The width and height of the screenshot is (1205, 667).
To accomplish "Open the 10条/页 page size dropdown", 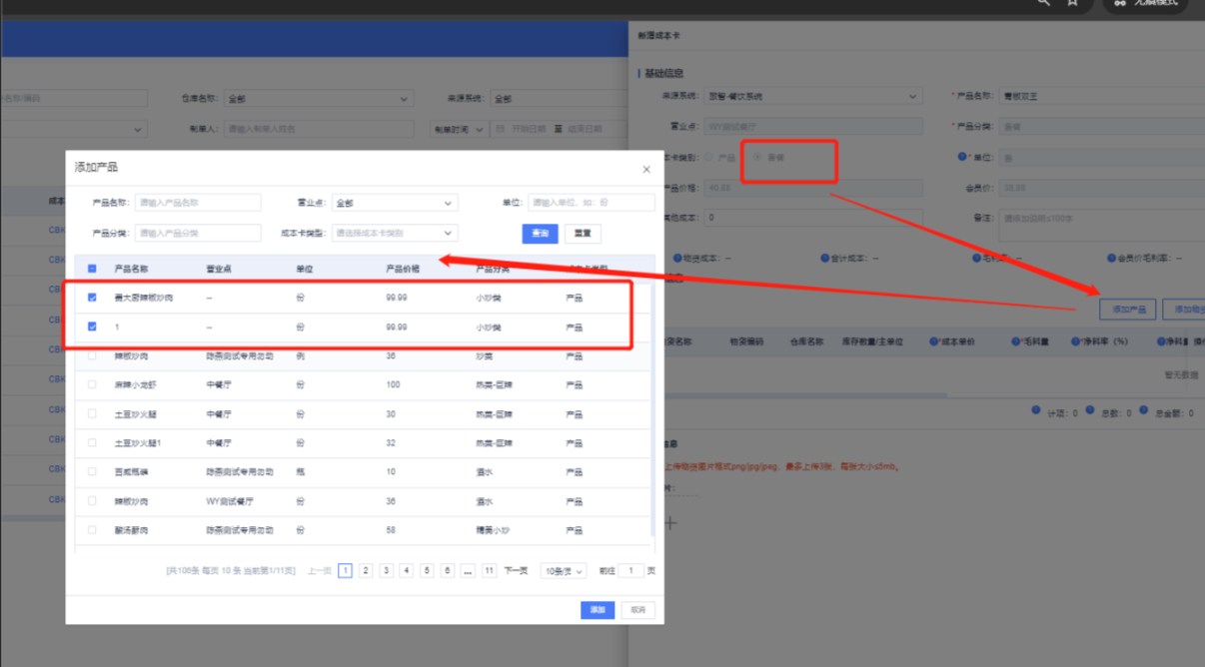I will pyautogui.click(x=564, y=571).
